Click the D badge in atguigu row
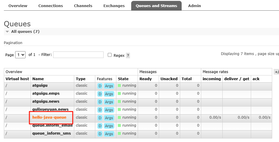The image size is (279, 142). tap(100, 86)
